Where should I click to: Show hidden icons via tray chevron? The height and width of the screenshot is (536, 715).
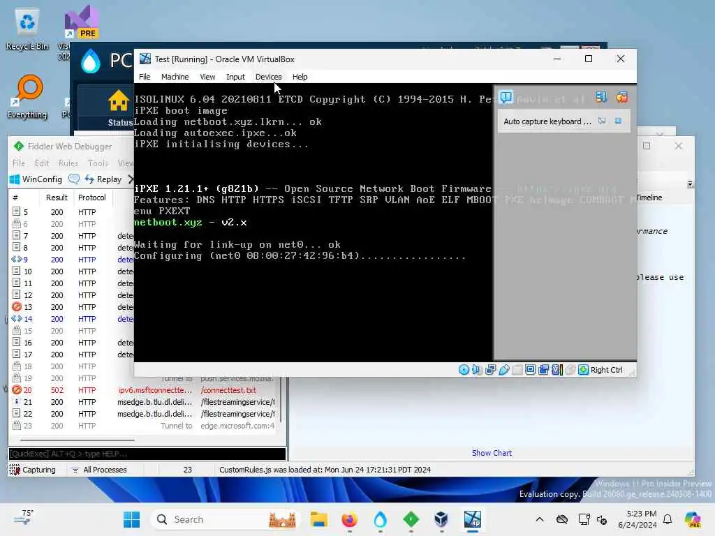(540, 519)
